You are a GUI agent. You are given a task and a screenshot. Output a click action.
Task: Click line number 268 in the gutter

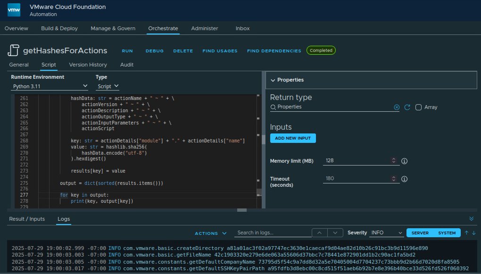point(24,141)
